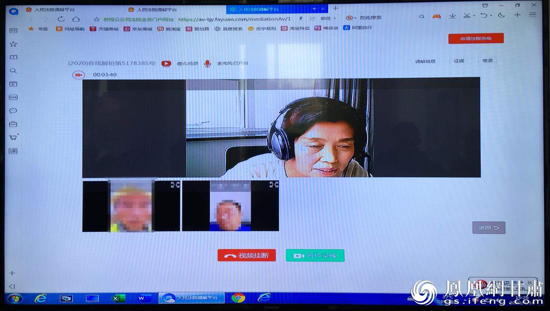
Task: Select the screenshot scissors tool in the toolbar
Action: [x=468, y=16]
